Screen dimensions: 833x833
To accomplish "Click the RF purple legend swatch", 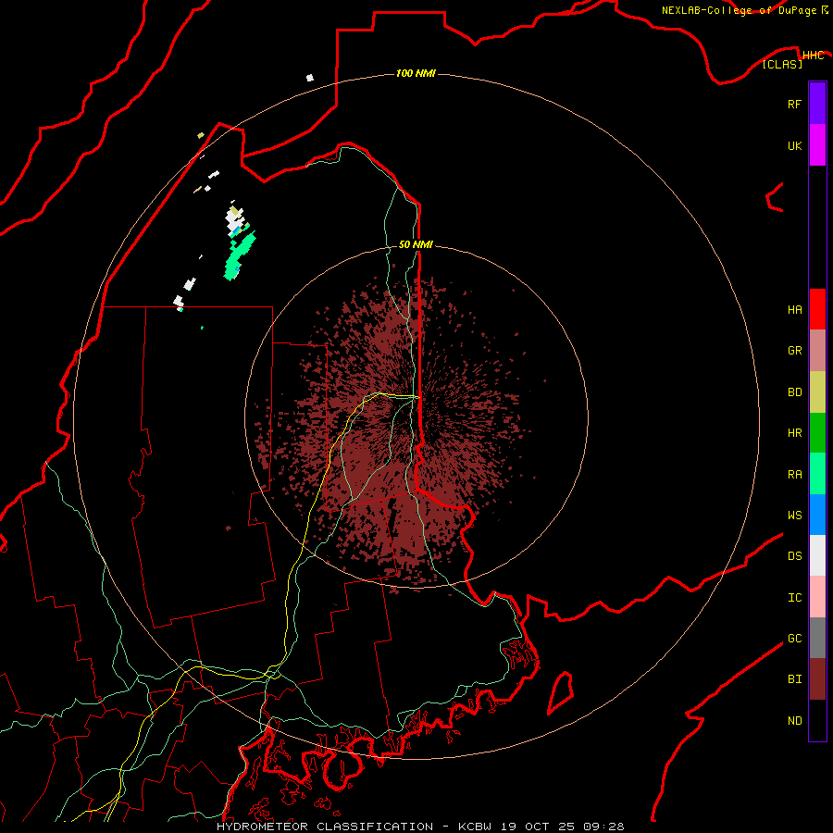I will (817, 104).
